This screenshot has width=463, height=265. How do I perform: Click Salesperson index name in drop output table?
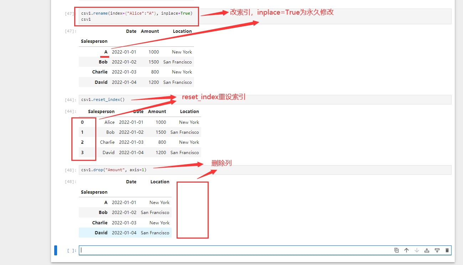[94, 192]
